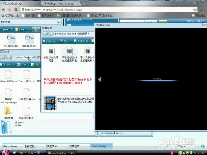Open Organize menu in the software window
Screen dimensions: 207x155
point(7,64)
